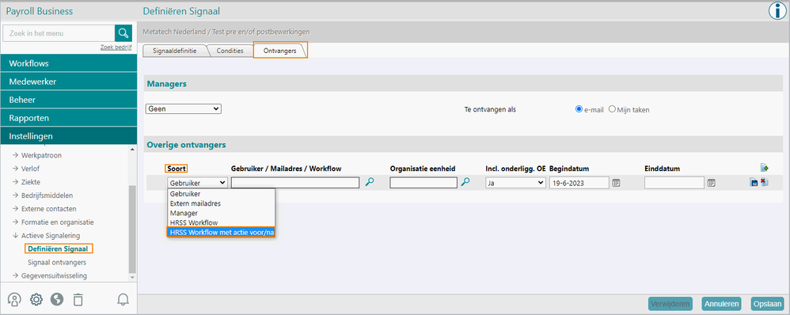
Task: Click the Begindatum field showing 19-6-2023
Action: point(579,183)
